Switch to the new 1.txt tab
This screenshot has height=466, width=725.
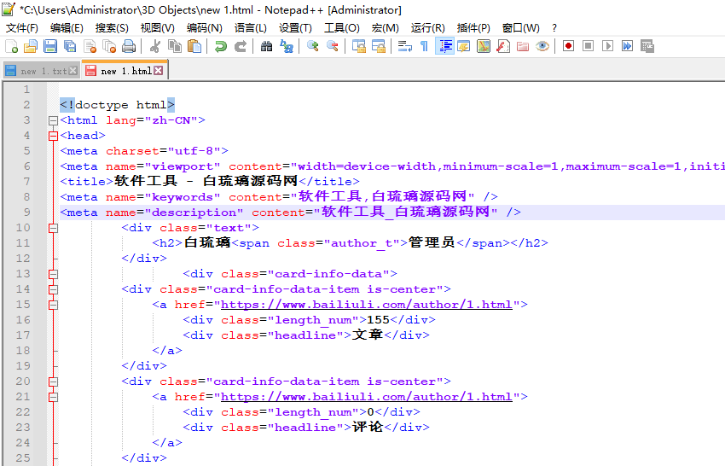[41, 71]
